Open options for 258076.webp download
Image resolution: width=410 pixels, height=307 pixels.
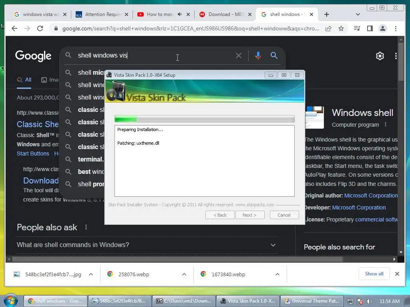184,274
